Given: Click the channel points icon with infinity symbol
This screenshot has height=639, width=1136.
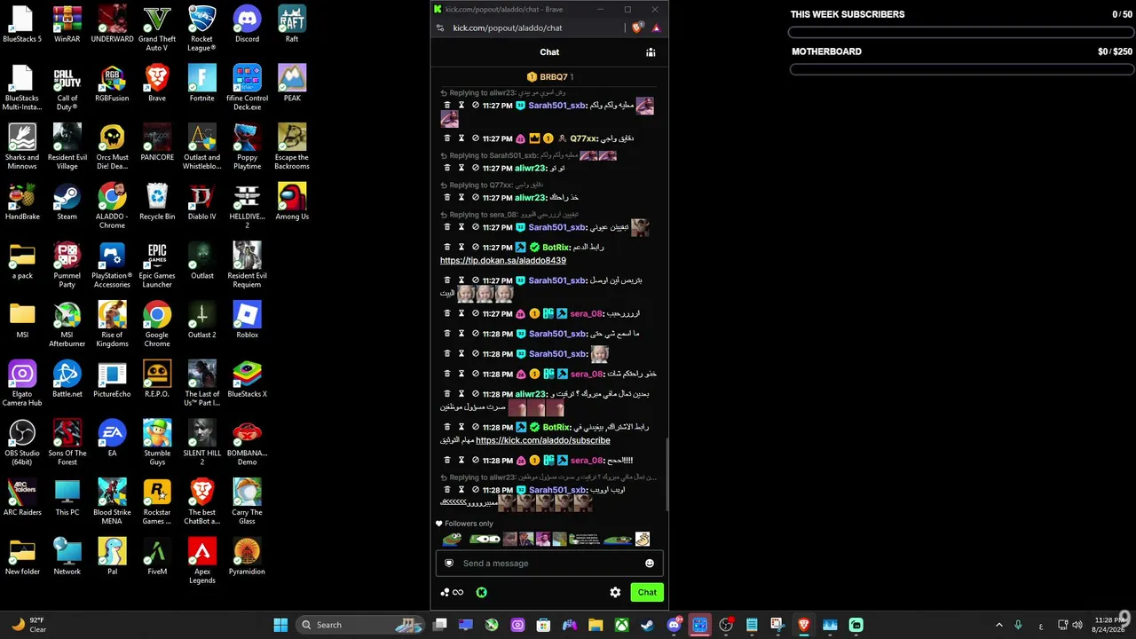Looking at the screenshot, I should pos(452,592).
